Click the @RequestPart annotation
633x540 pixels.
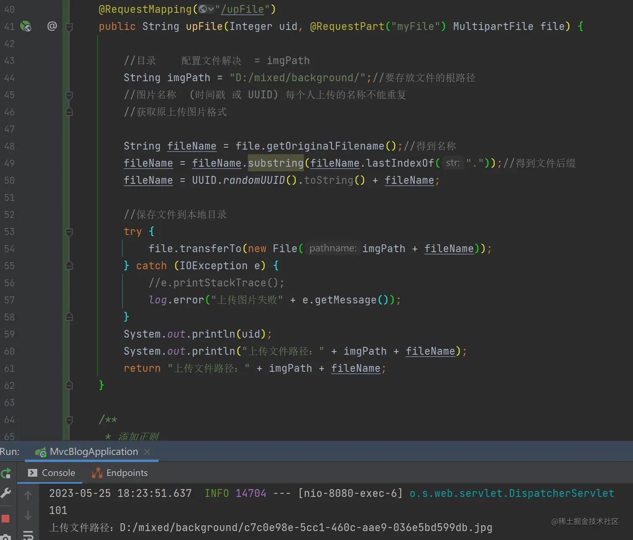point(347,26)
